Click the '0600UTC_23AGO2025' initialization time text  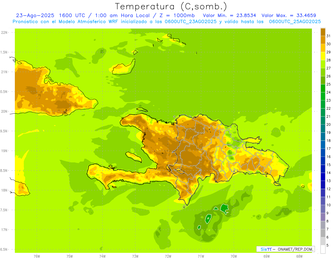pyautogui.click(x=190, y=22)
